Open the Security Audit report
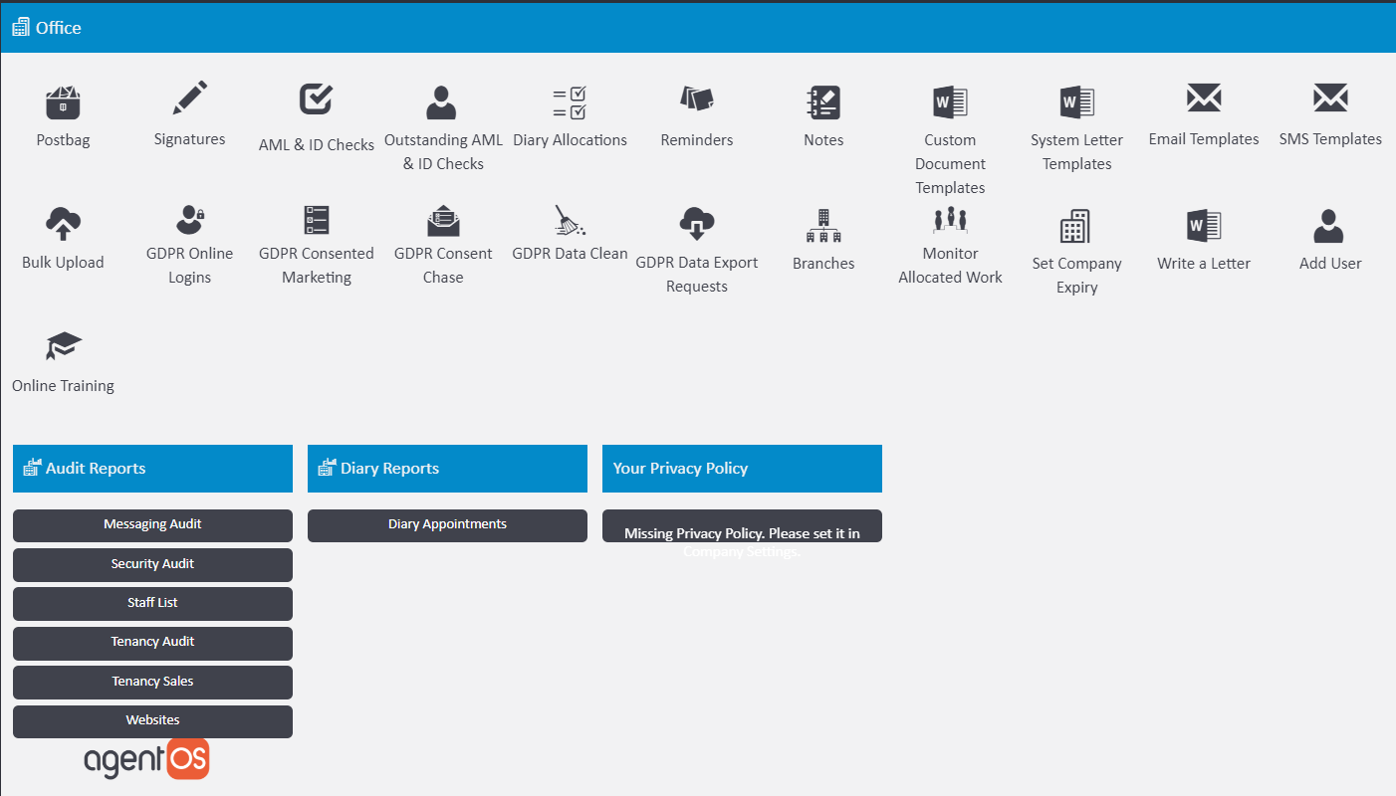1396x796 pixels. pos(152,564)
